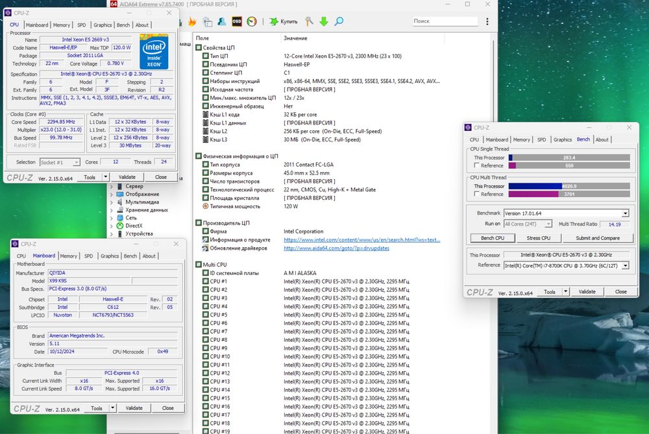
Task: Expand the Хранение данных tree node
Action: coord(111,210)
